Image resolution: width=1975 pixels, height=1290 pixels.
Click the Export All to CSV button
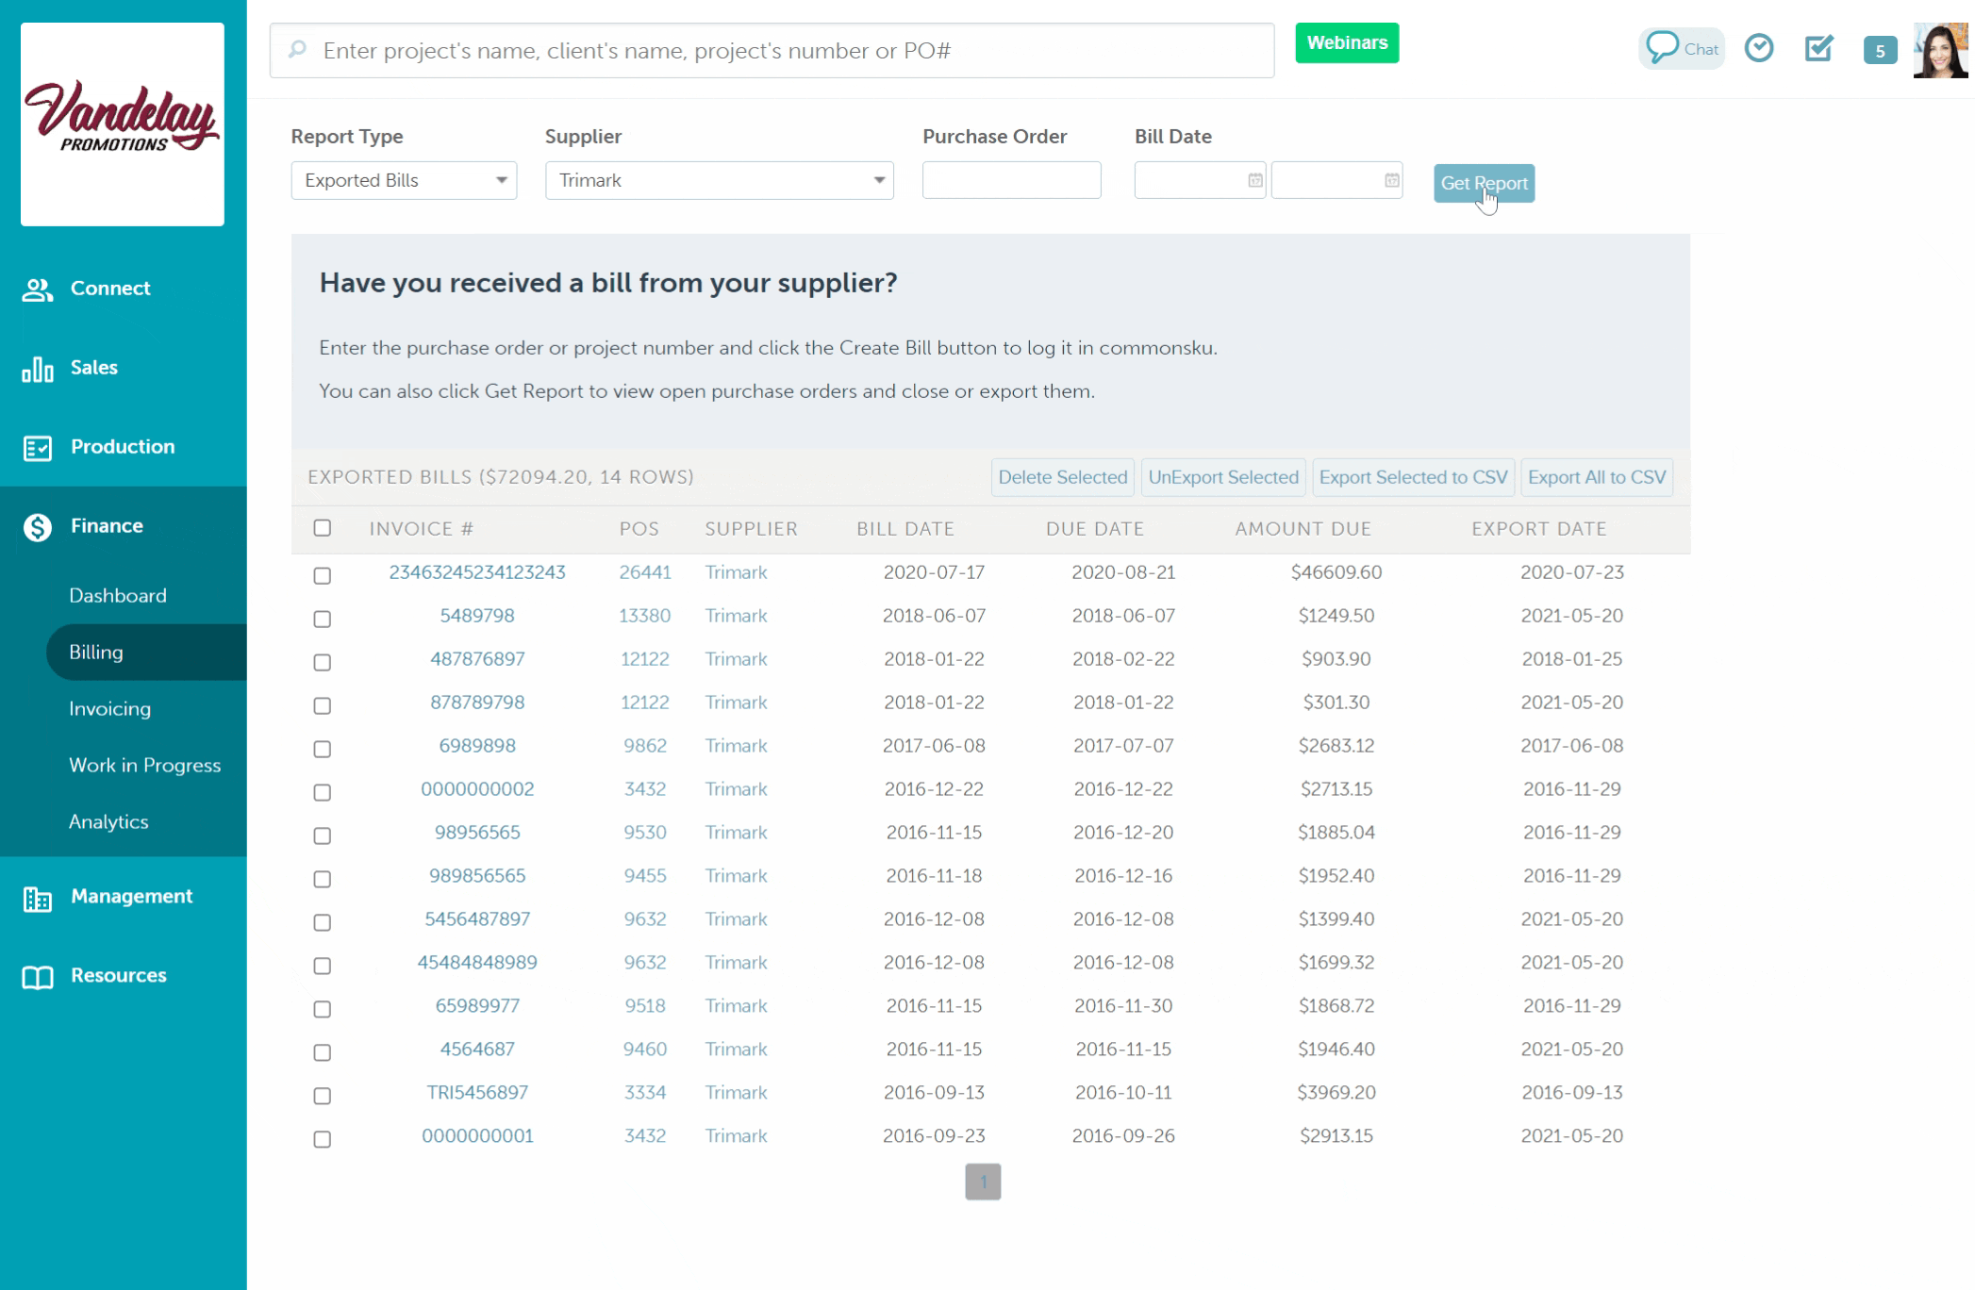1596,477
